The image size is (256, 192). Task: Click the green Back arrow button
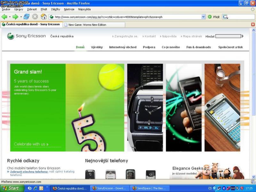click(x=4, y=17)
